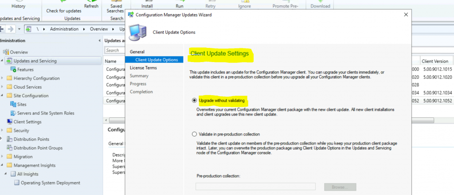454x195 pixels.
Task: Click the Client Version column header
Action: (435, 61)
